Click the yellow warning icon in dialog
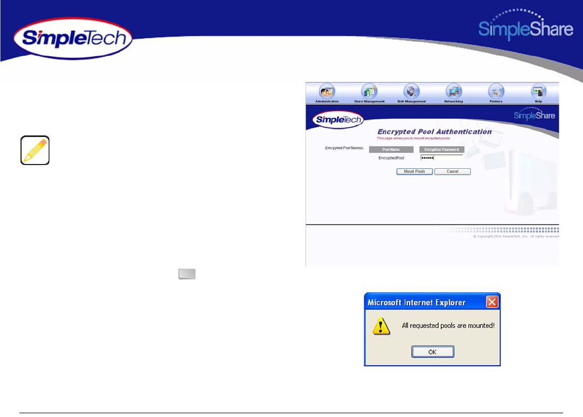 [381, 326]
